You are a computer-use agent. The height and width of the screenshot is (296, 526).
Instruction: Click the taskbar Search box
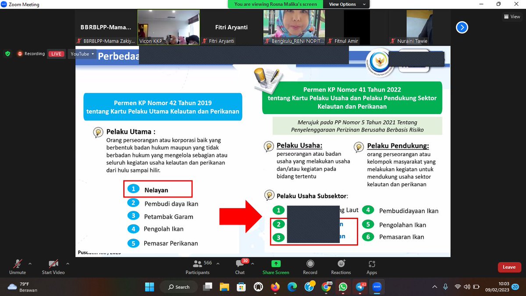pos(179,287)
